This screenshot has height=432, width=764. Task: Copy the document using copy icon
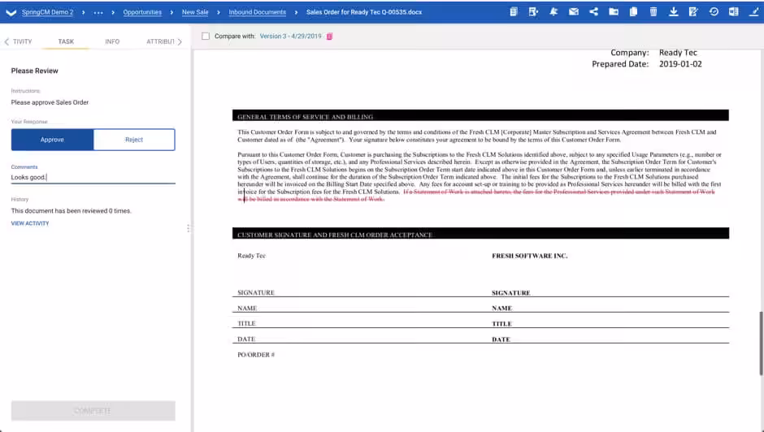pos(633,11)
